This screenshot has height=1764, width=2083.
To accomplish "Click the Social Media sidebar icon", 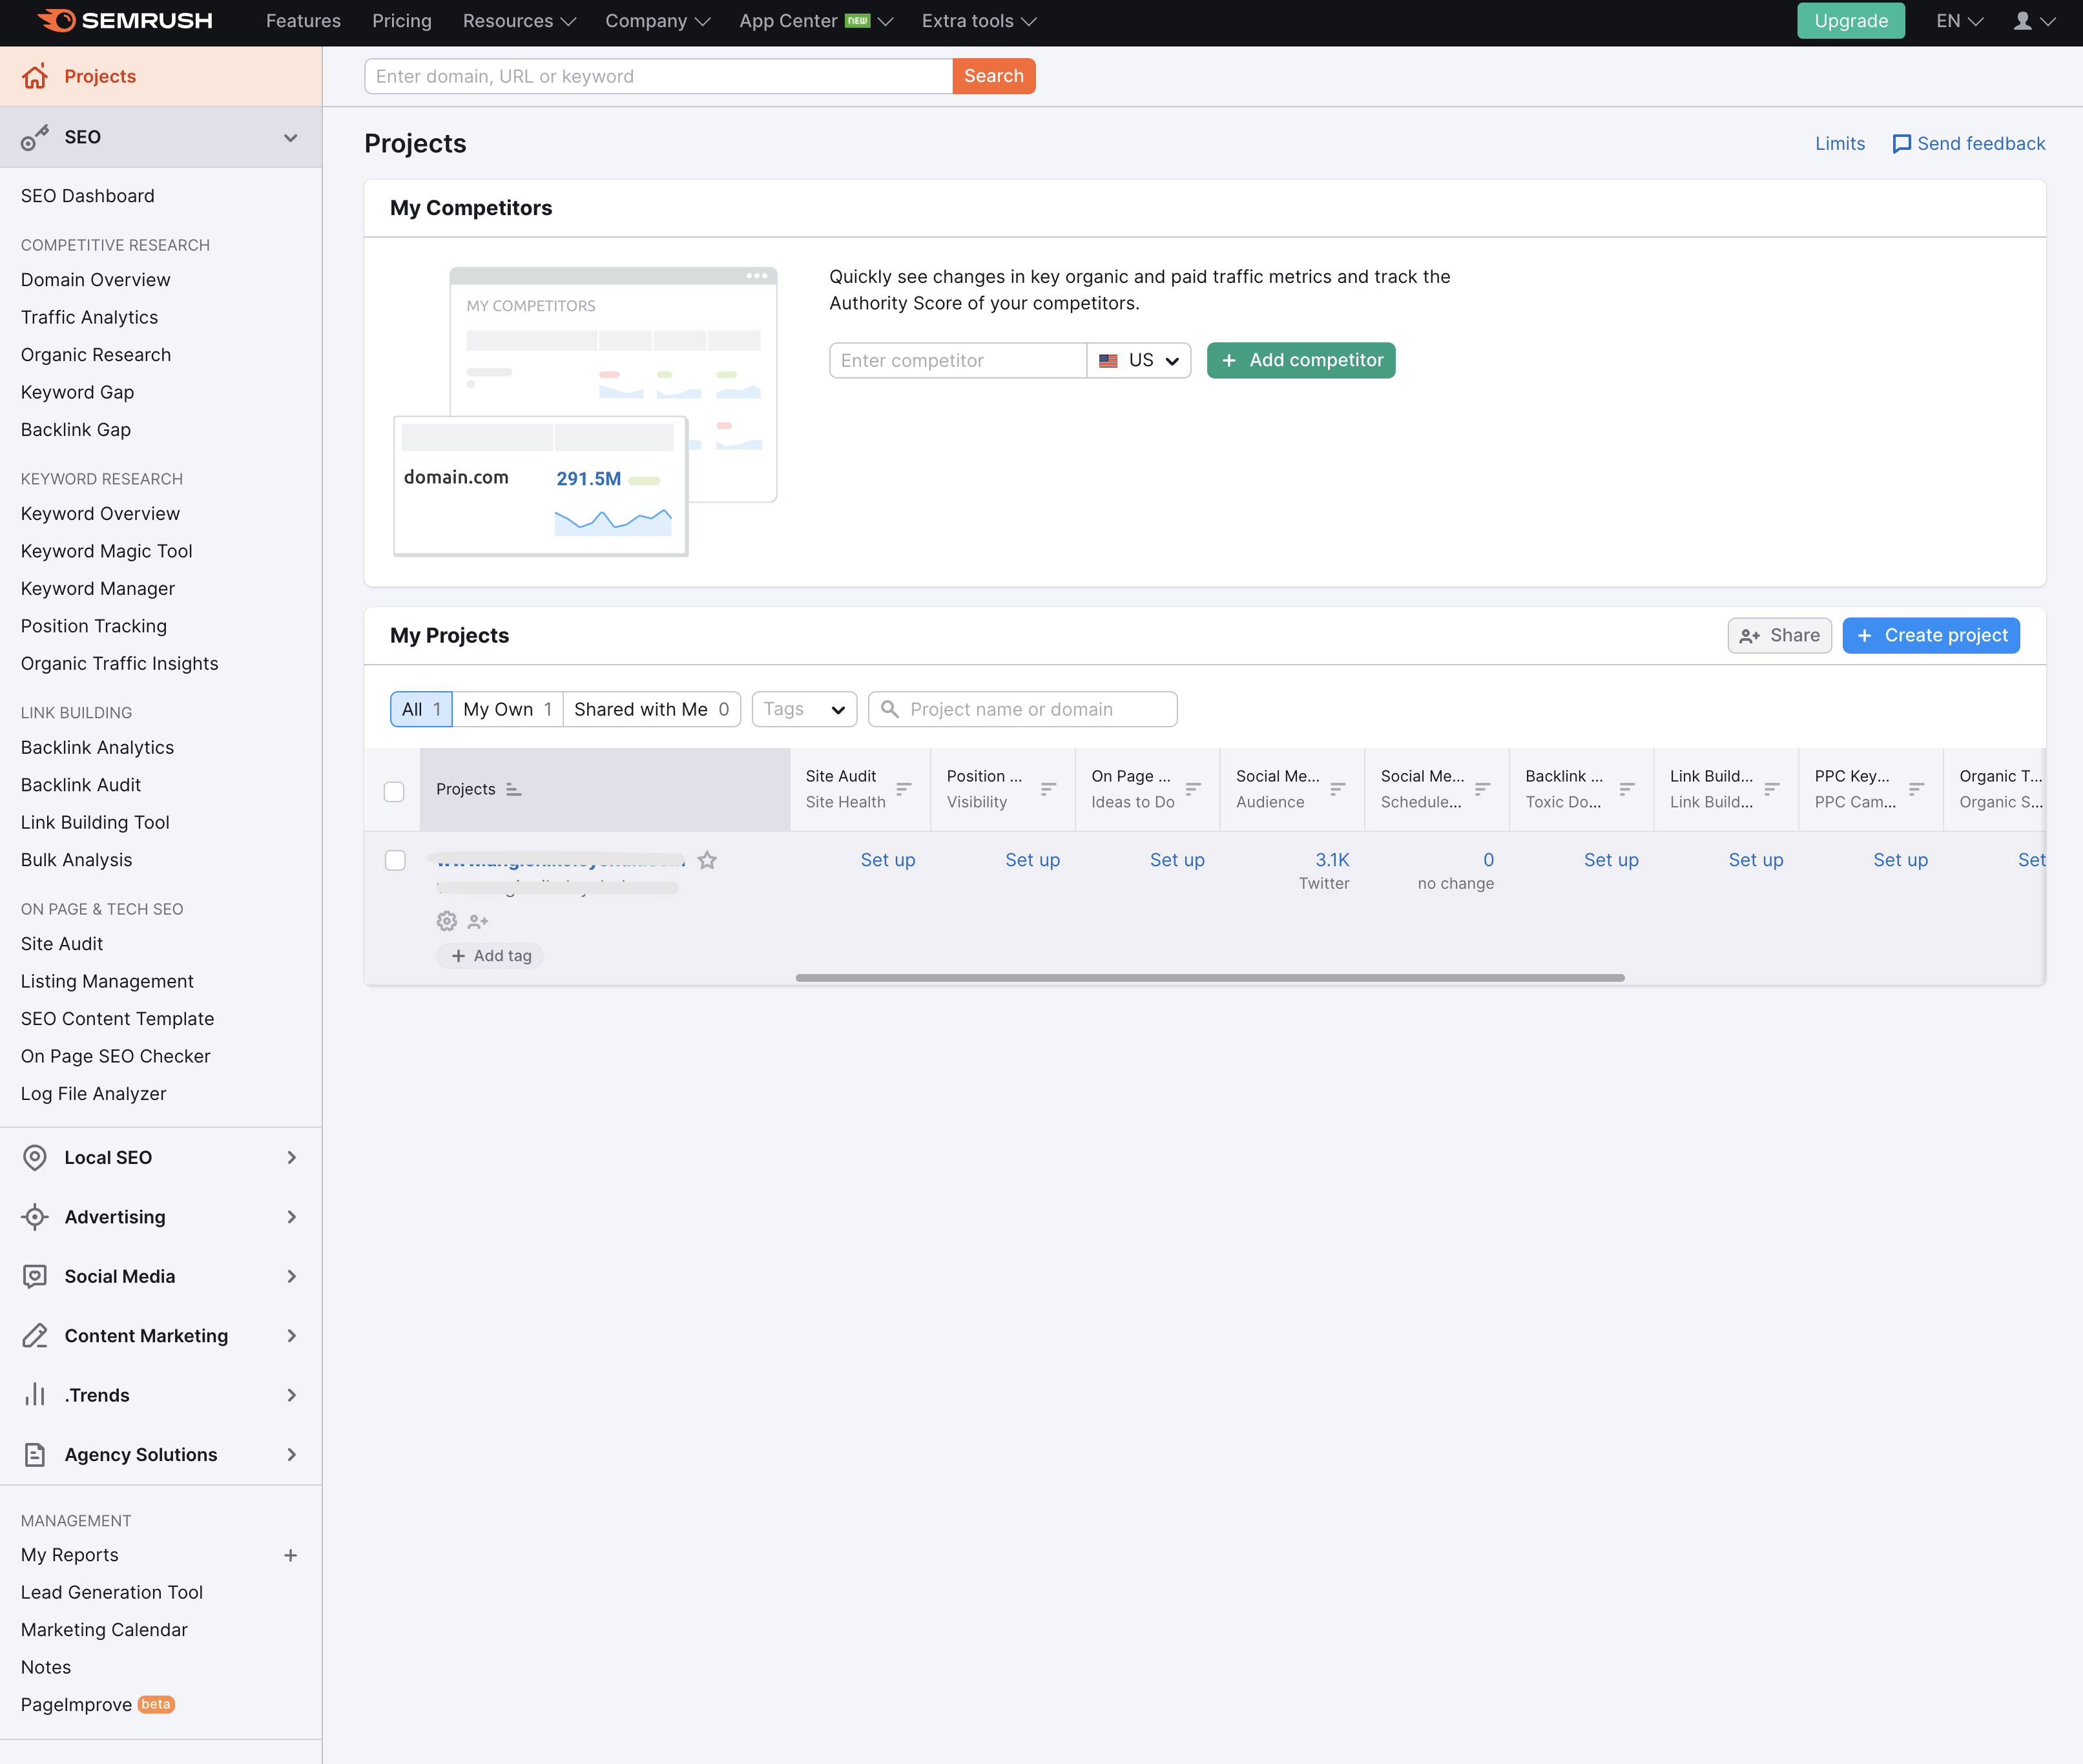I will (x=35, y=1276).
